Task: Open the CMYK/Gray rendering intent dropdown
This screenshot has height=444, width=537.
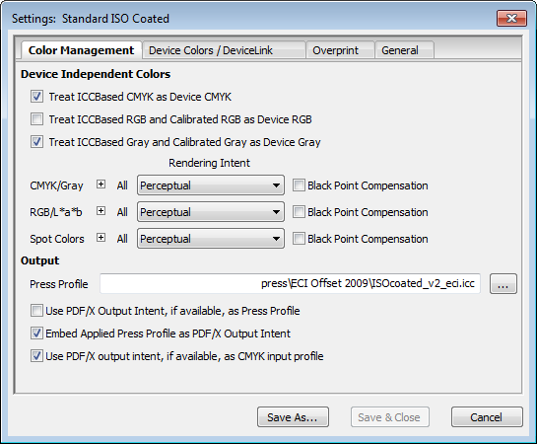Action: point(211,185)
